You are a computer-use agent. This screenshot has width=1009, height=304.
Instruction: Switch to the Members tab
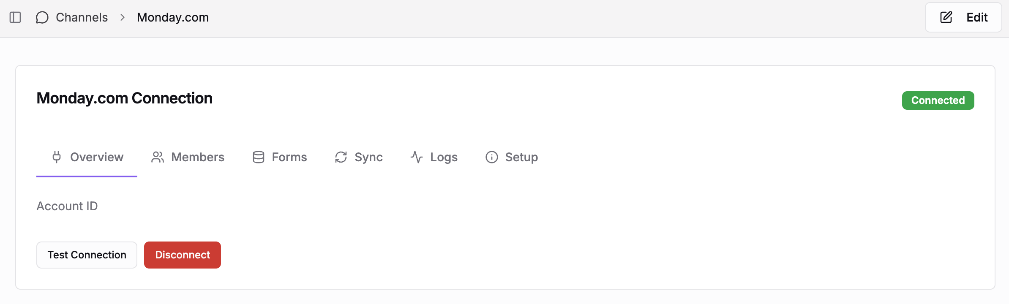(x=197, y=157)
